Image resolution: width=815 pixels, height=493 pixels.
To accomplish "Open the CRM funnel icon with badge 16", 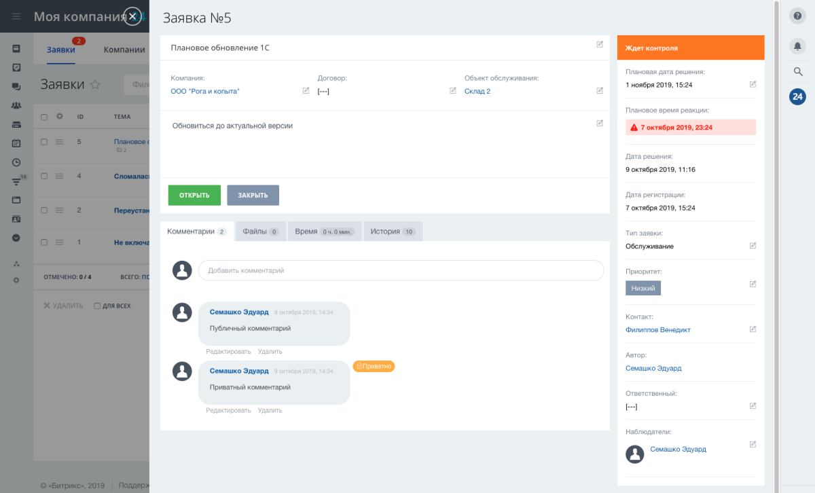I will 17,181.
